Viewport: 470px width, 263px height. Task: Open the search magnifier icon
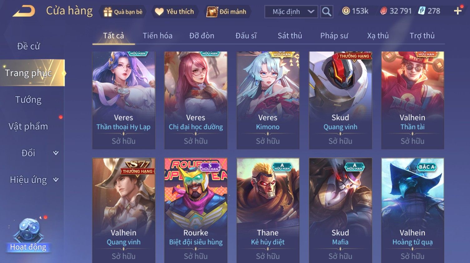click(327, 12)
